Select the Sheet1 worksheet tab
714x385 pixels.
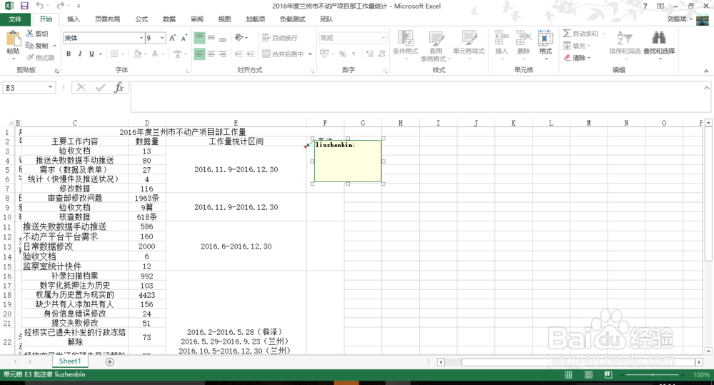(x=70, y=361)
